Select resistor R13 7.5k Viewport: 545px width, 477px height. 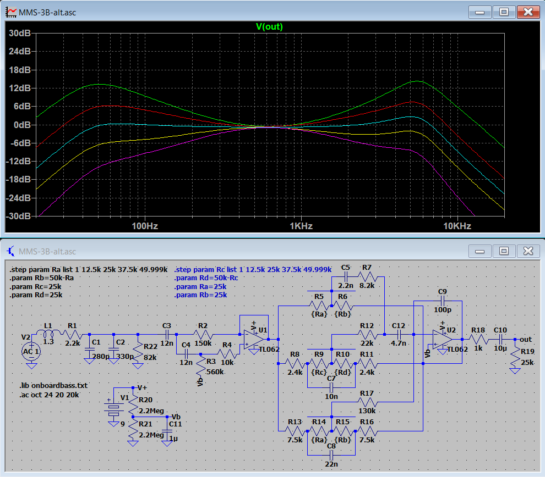tap(295, 431)
